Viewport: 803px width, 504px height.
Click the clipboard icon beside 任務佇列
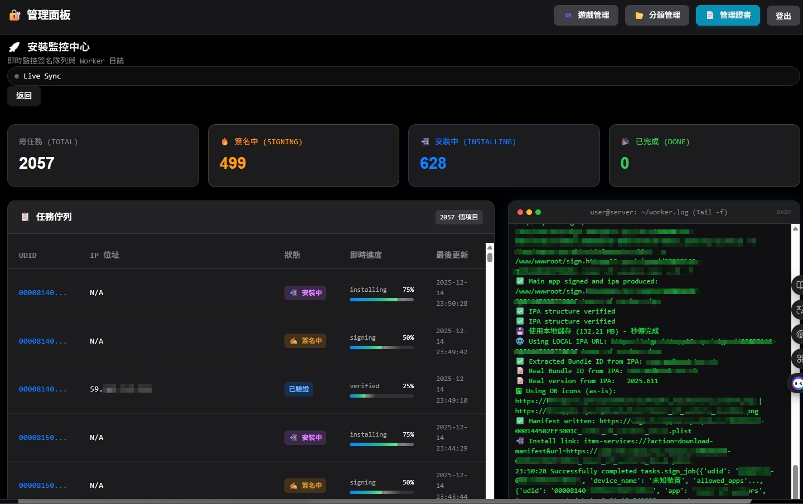point(25,217)
